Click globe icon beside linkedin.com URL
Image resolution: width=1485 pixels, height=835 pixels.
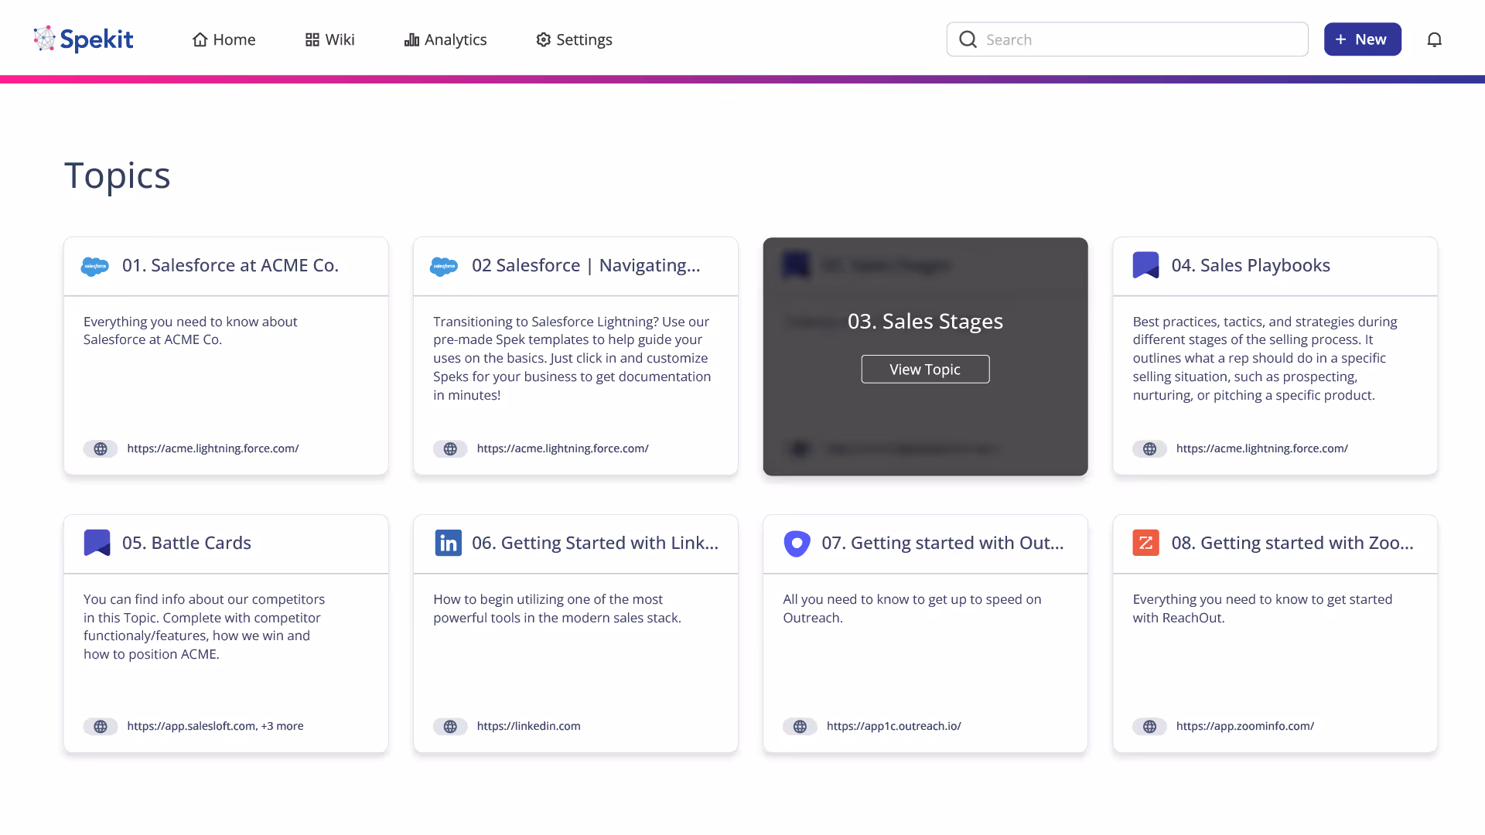pyautogui.click(x=450, y=726)
